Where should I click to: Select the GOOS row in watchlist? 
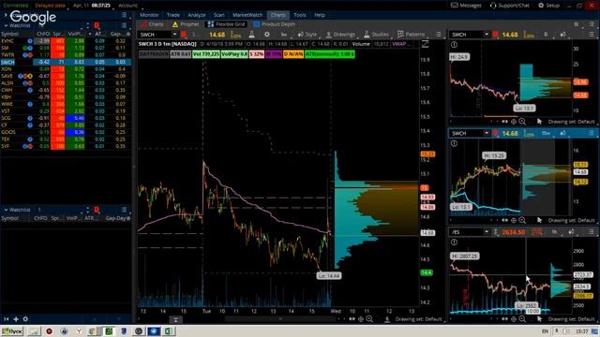pos(66,132)
